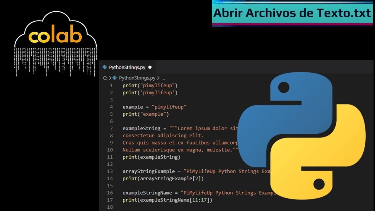Expand the breadcrumb ellipsis symbol segment
The width and height of the screenshot is (375, 211).
click(x=163, y=78)
